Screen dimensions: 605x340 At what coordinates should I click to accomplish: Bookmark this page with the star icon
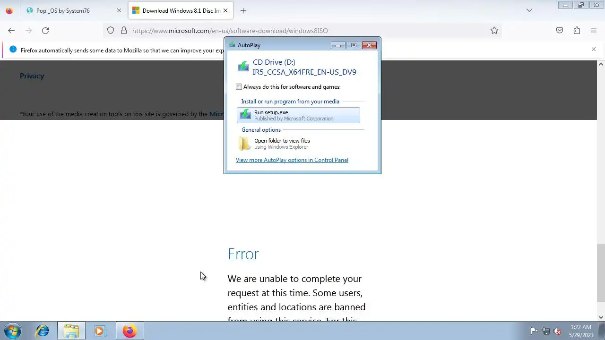(494, 30)
